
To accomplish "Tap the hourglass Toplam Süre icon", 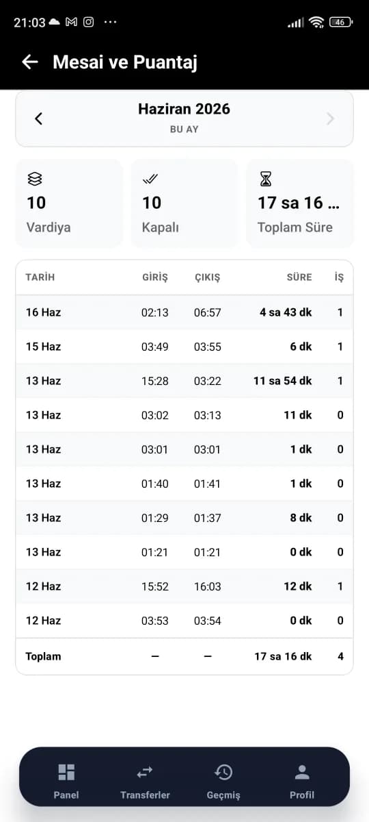I will (x=265, y=179).
